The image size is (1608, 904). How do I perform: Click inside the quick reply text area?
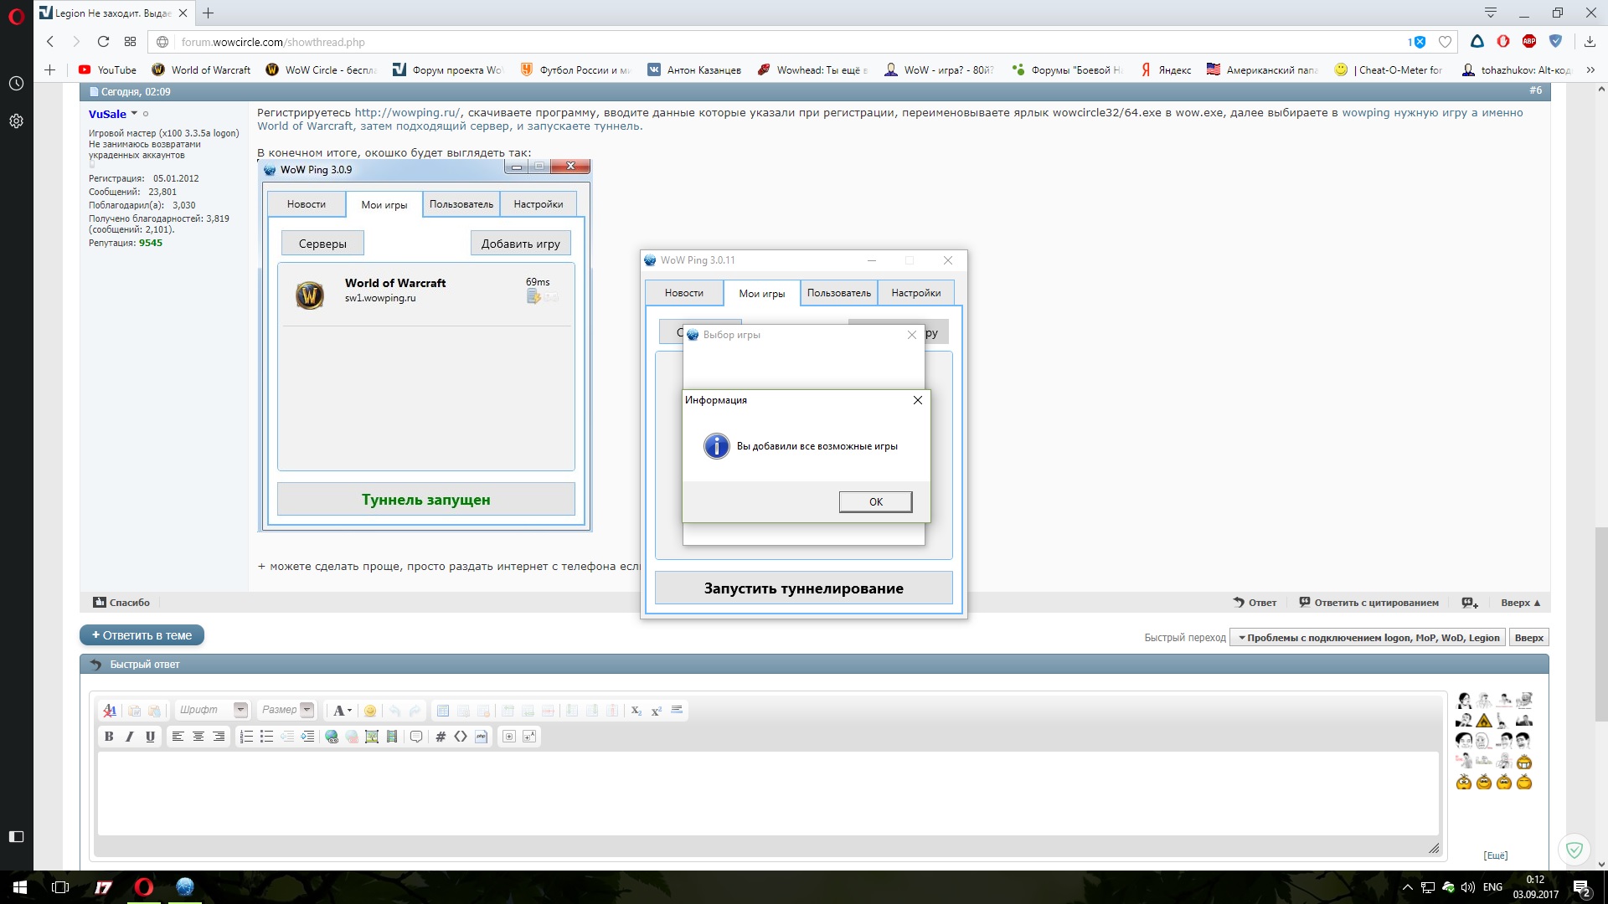coord(766,792)
